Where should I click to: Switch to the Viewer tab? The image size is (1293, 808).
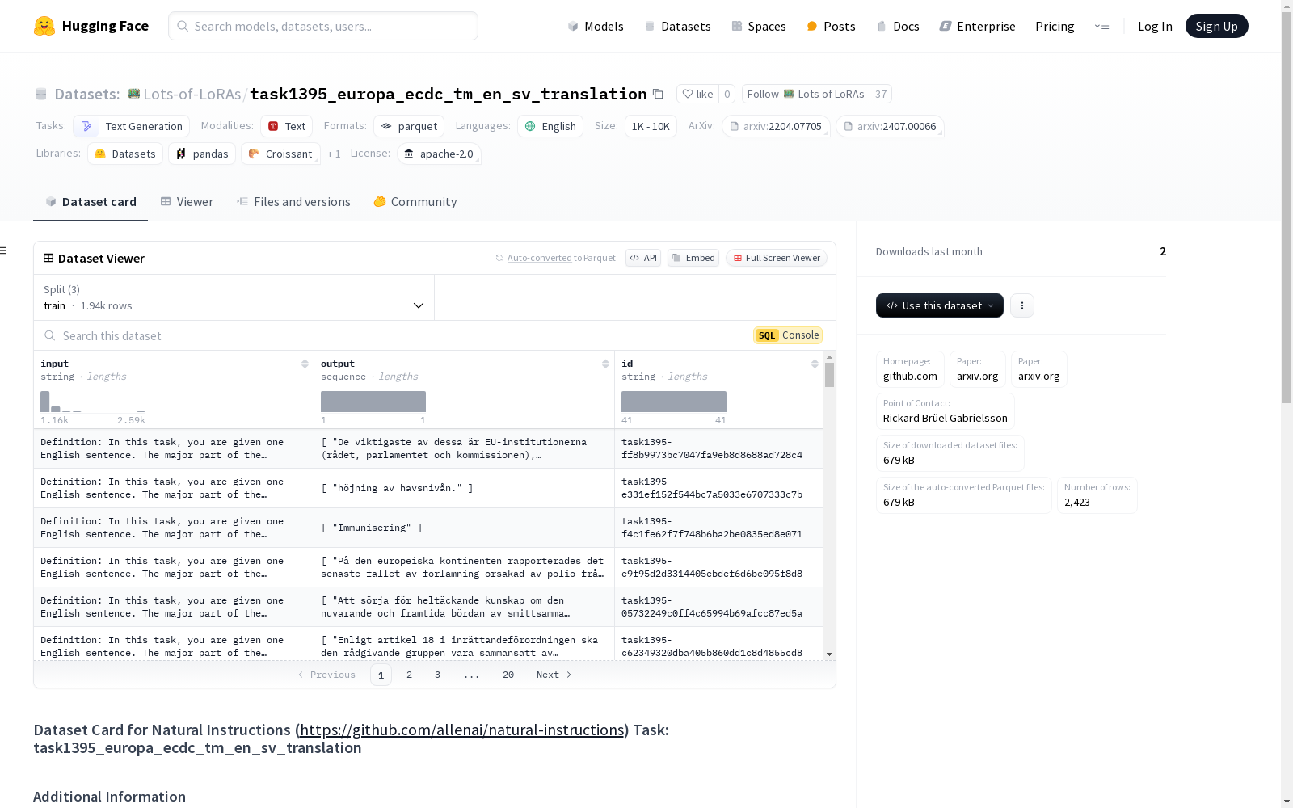(x=187, y=202)
